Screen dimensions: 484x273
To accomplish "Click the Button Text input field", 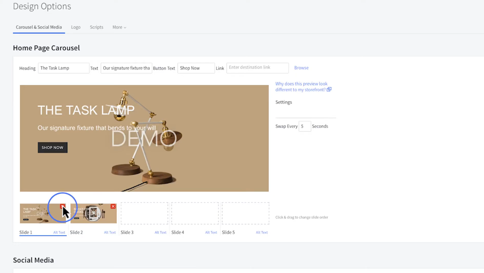I will [196, 68].
